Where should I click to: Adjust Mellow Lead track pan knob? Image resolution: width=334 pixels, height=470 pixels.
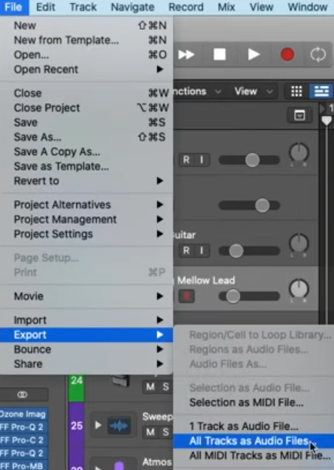[x=299, y=288]
